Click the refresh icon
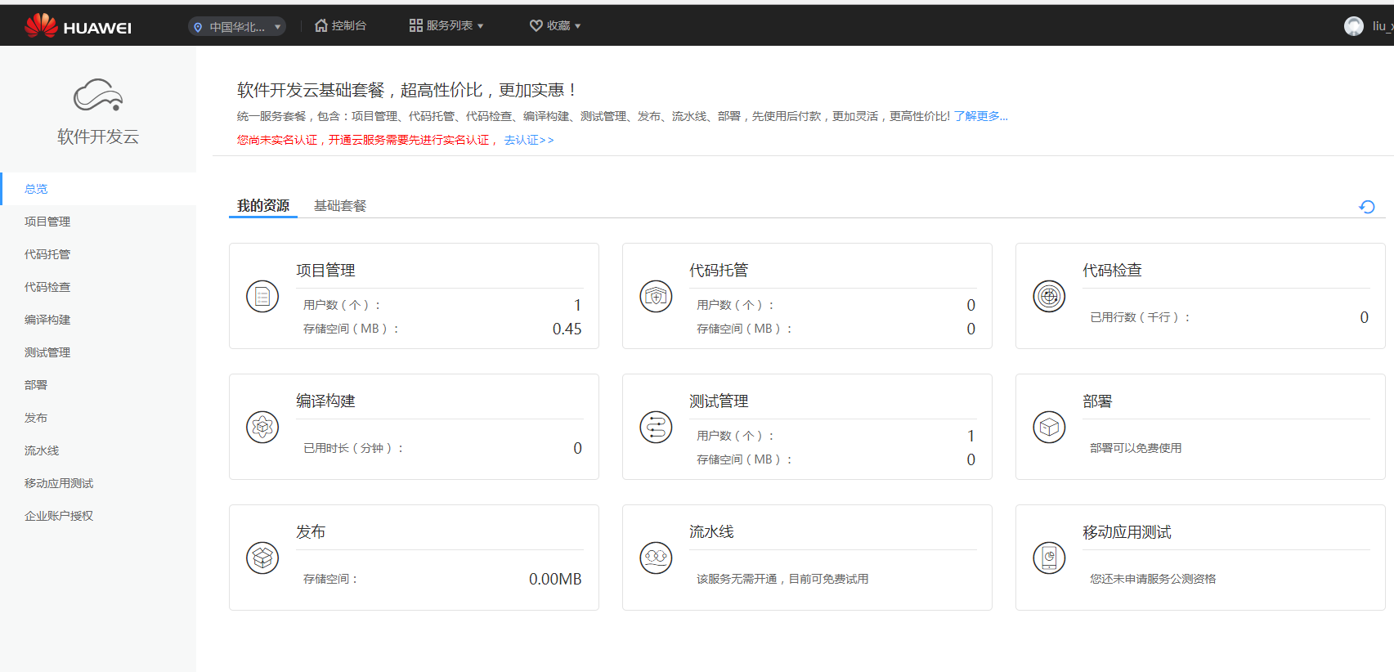The height and width of the screenshot is (672, 1394). pyautogui.click(x=1367, y=207)
